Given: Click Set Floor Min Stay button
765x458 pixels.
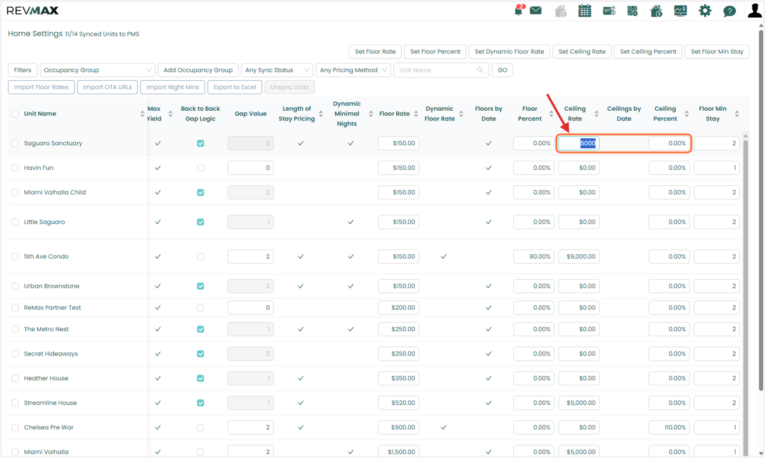Looking at the screenshot, I should click(x=717, y=52).
